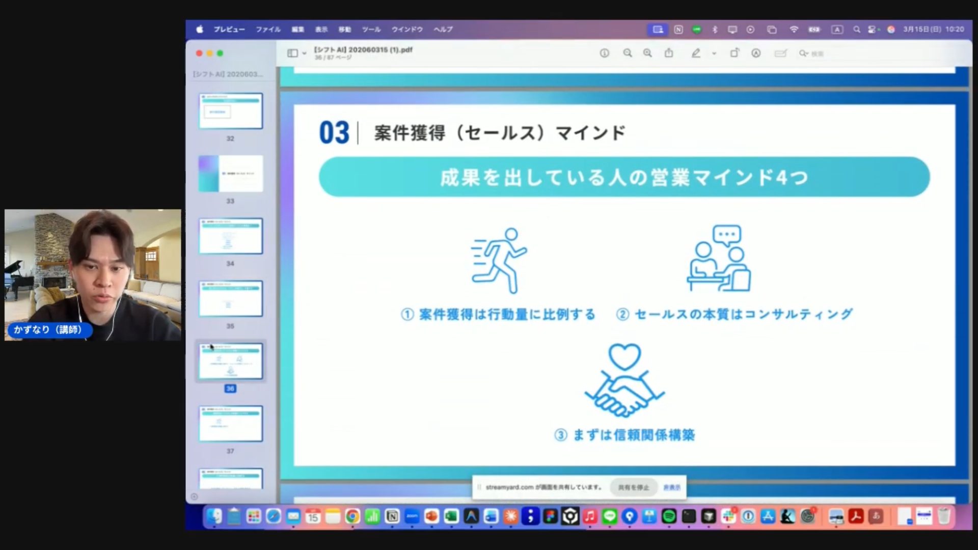Zoom out using the minus magnifier icon
Screen dimensions: 978x550
tap(628, 53)
